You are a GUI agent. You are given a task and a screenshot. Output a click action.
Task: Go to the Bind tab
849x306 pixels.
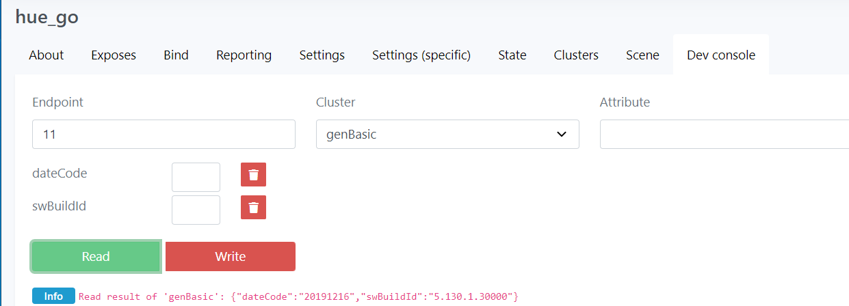tap(176, 55)
